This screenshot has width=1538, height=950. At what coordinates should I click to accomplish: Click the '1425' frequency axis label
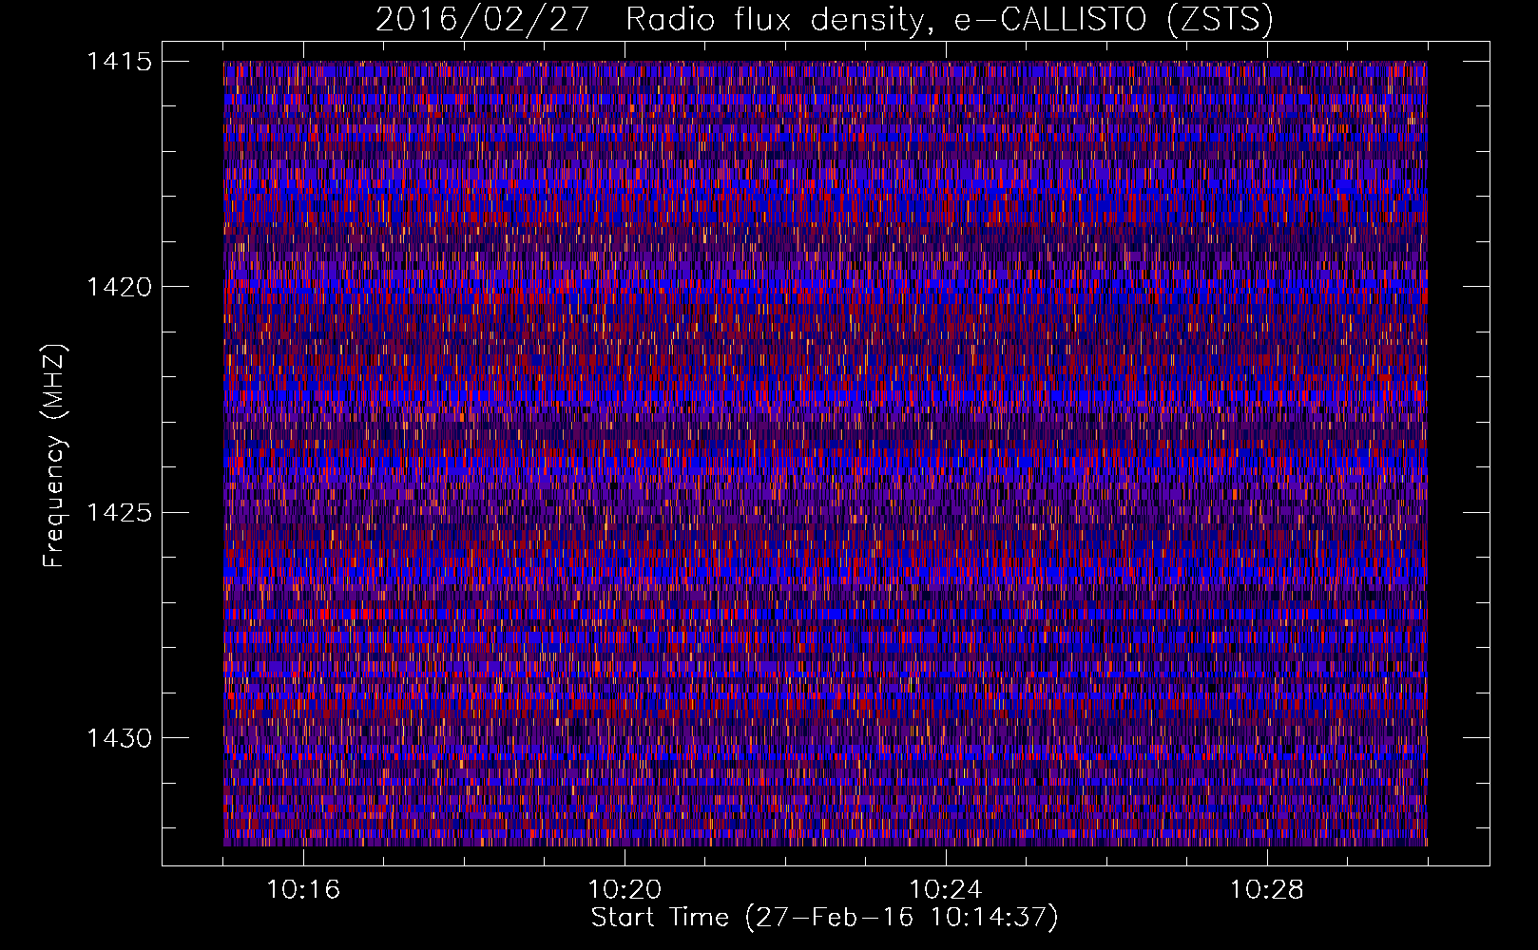coord(119,513)
